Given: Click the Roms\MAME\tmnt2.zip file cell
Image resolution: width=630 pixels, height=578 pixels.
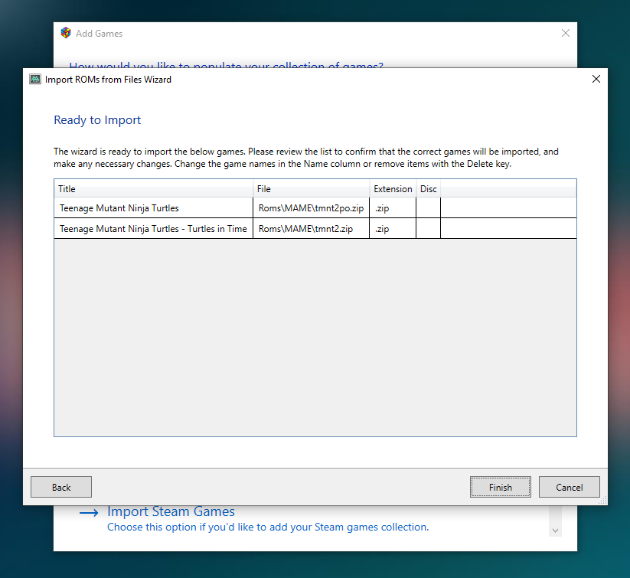Looking at the screenshot, I should point(311,229).
